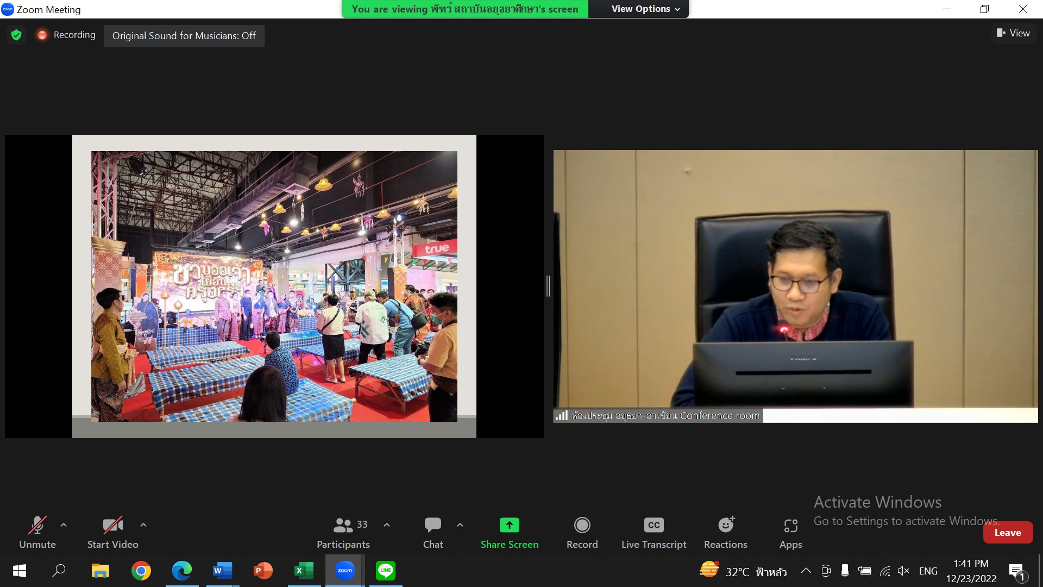Click the Meet Now tray icon

826,571
